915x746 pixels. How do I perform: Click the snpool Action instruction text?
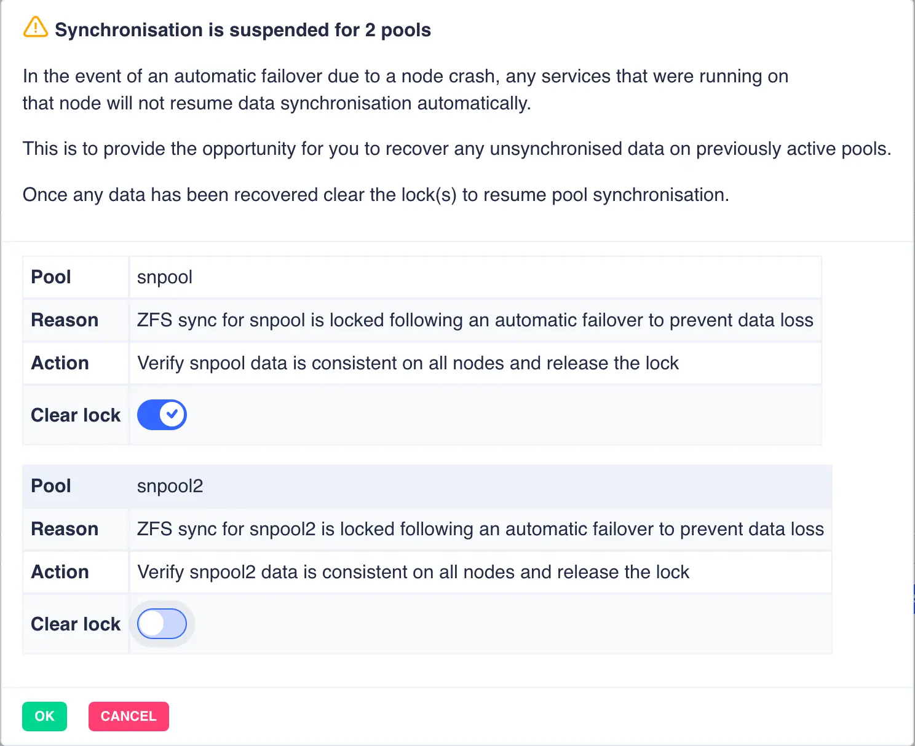(408, 363)
